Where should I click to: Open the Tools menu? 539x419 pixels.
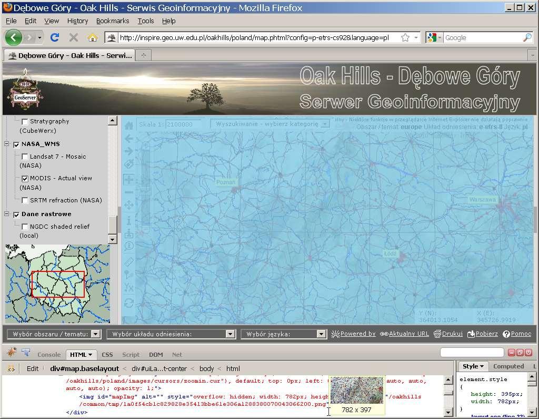click(146, 21)
